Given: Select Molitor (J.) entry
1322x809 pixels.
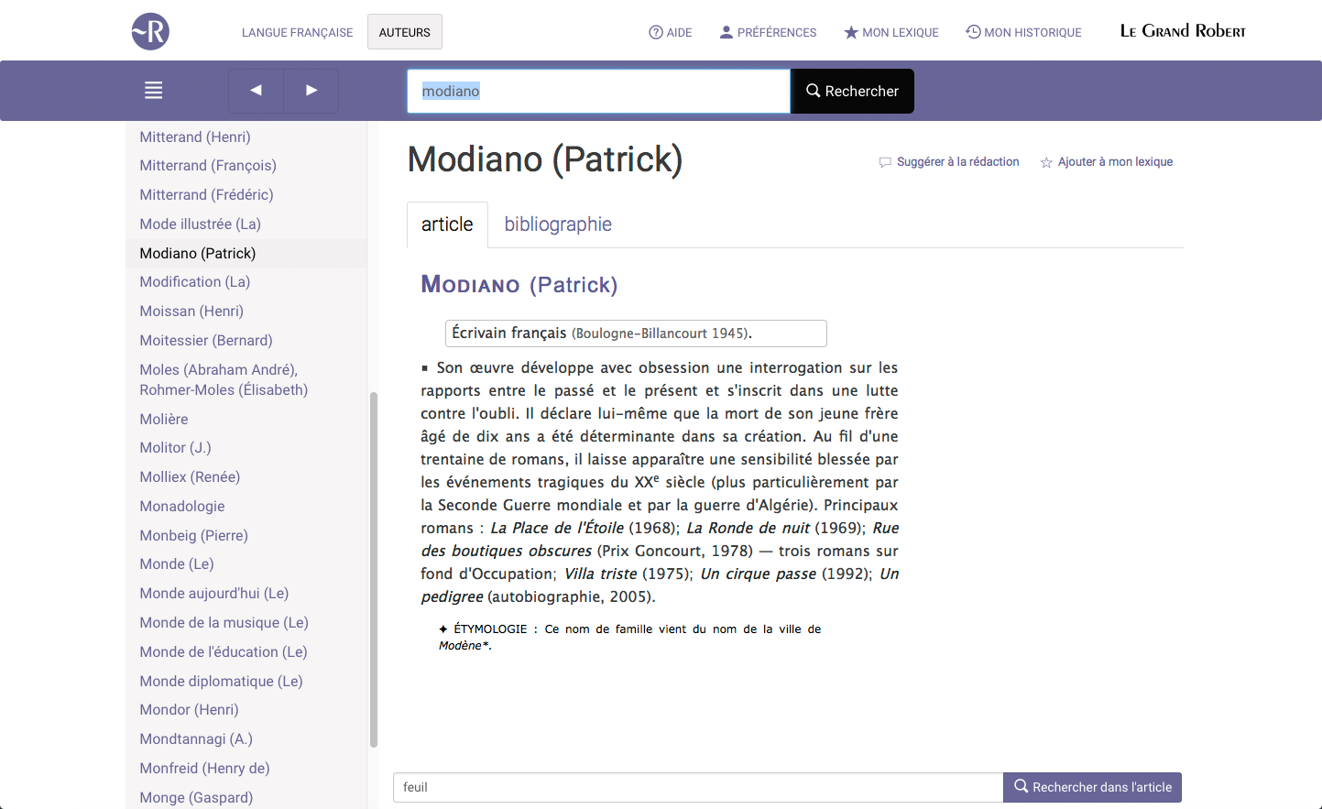Looking at the screenshot, I should (175, 447).
